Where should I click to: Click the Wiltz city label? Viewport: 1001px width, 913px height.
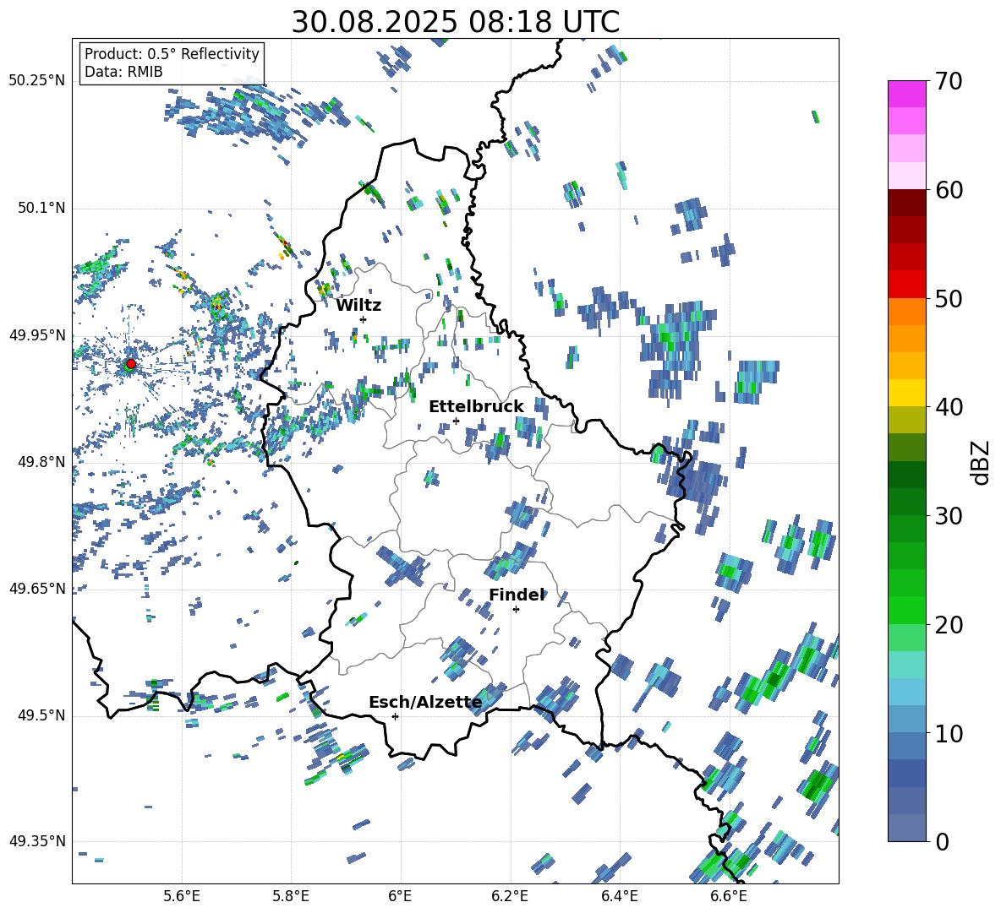tap(358, 306)
